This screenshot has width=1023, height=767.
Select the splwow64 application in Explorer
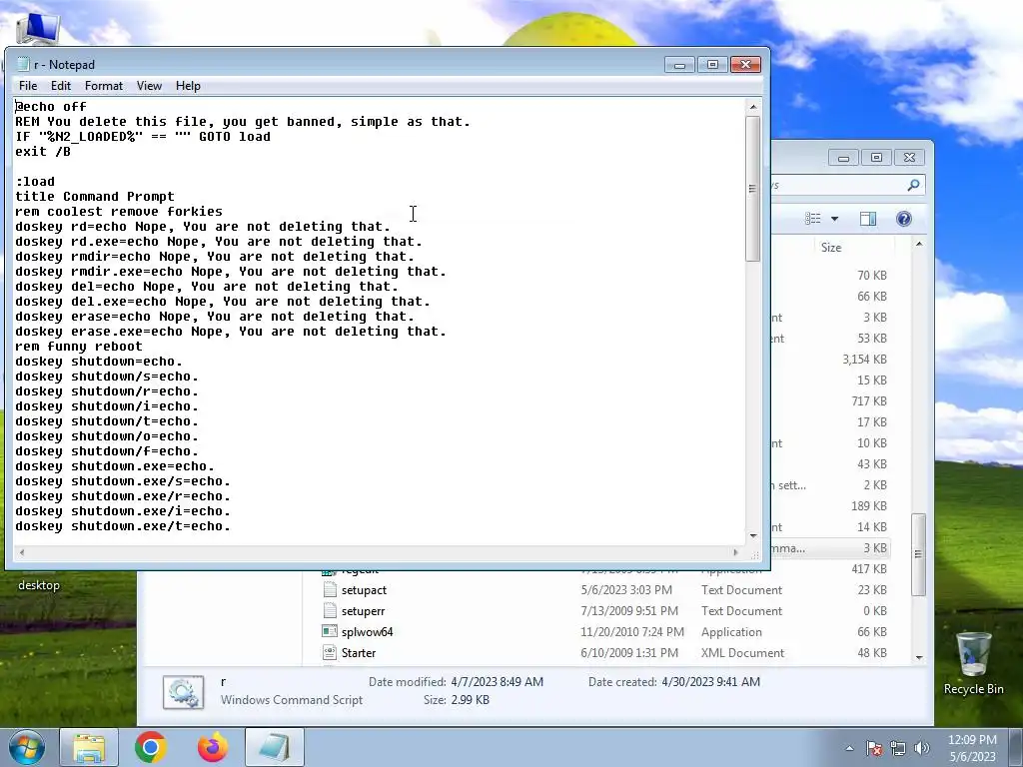tap(368, 632)
